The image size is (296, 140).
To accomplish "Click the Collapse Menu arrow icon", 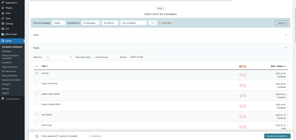I will [3, 99].
